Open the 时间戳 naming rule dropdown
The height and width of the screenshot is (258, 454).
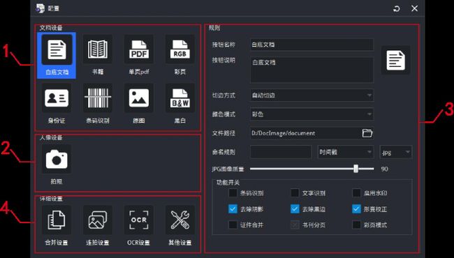(346, 152)
